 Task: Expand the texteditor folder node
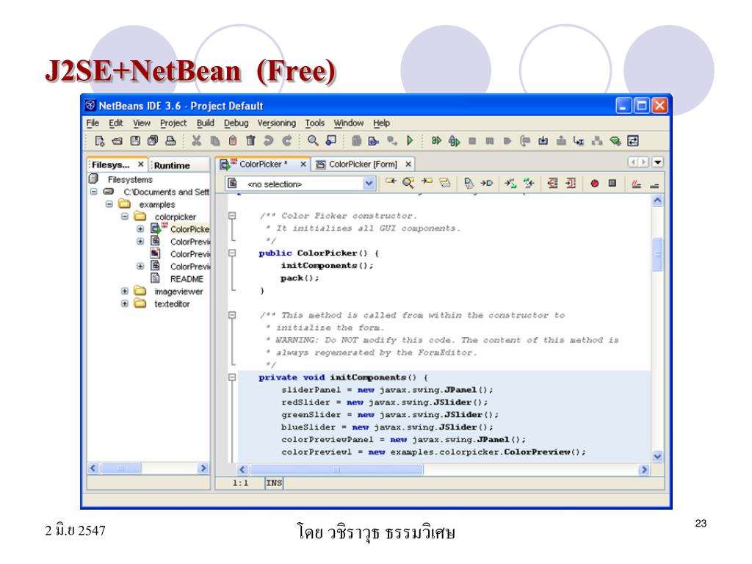(124, 303)
